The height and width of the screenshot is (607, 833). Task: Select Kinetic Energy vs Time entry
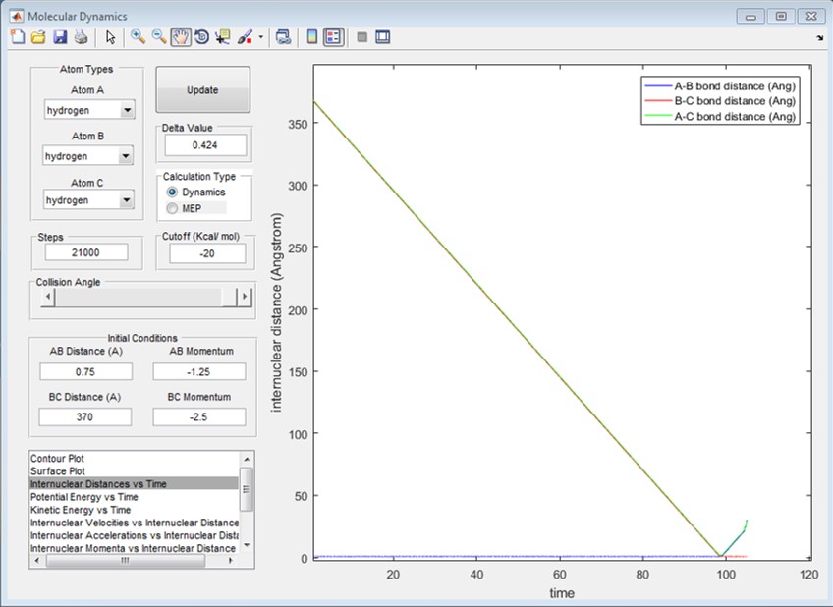tap(134, 510)
